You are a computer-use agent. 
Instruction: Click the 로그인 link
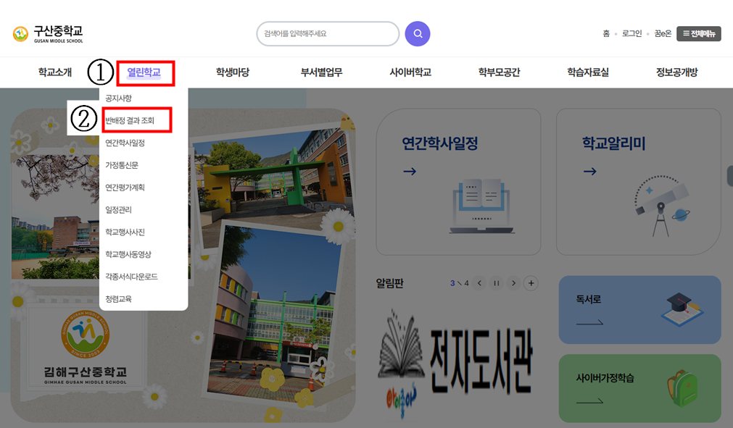coord(631,33)
